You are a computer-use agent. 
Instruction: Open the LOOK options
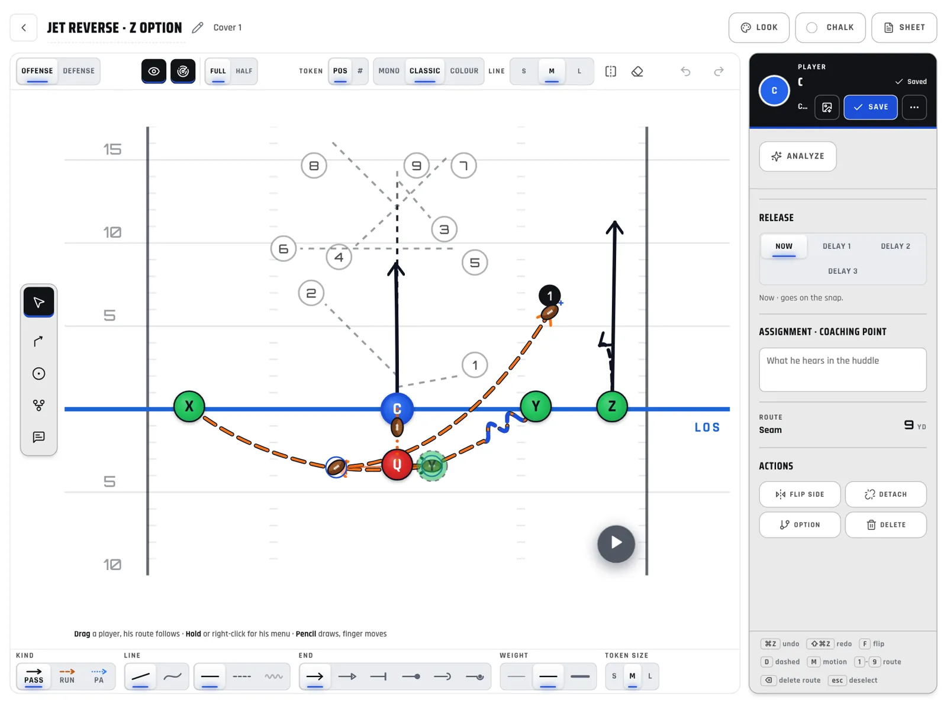point(759,28)
